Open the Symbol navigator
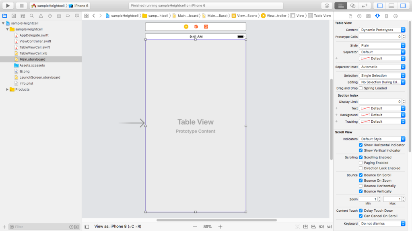Viewport: 412px width, 231px height. [23, 16]
